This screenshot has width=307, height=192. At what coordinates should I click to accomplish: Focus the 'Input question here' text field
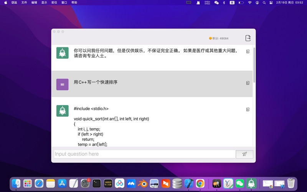[145, 154]
